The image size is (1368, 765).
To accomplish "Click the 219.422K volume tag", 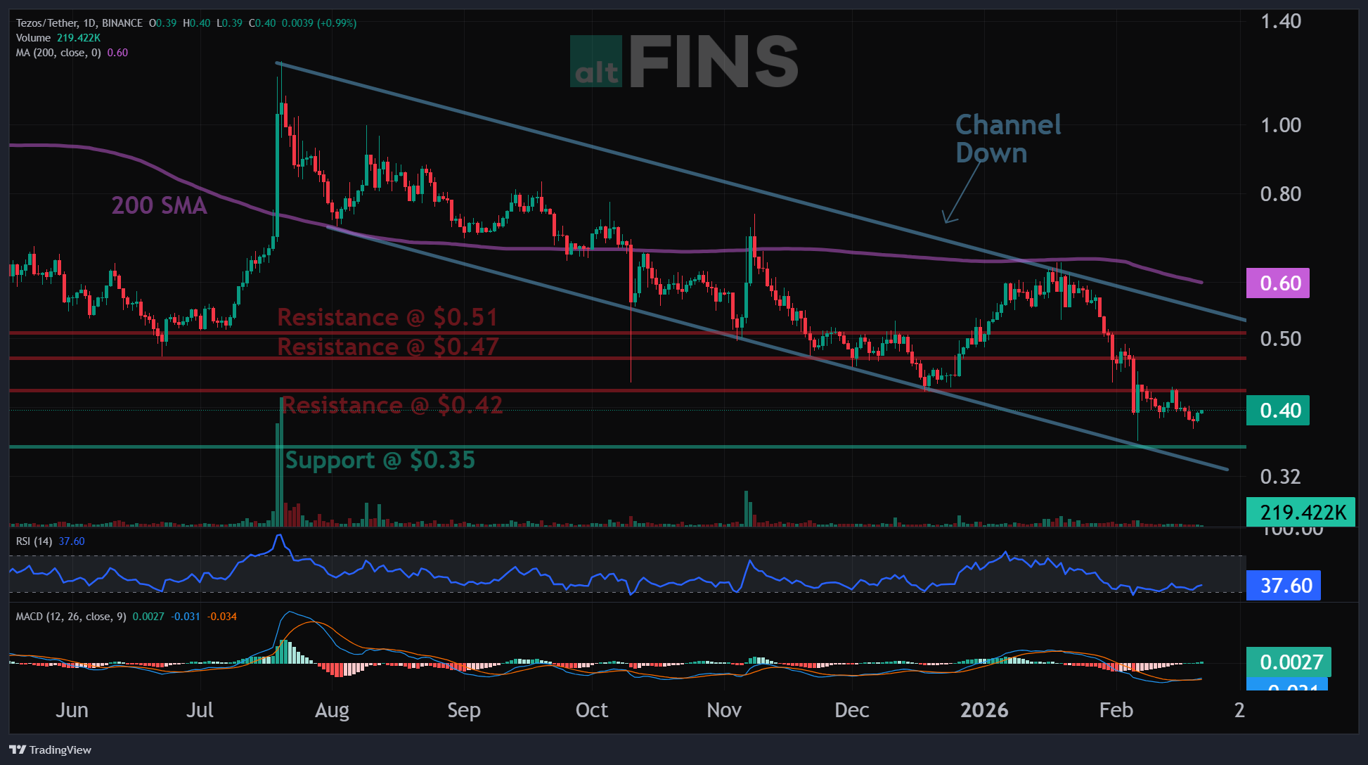I will [x=1300, y=512].
